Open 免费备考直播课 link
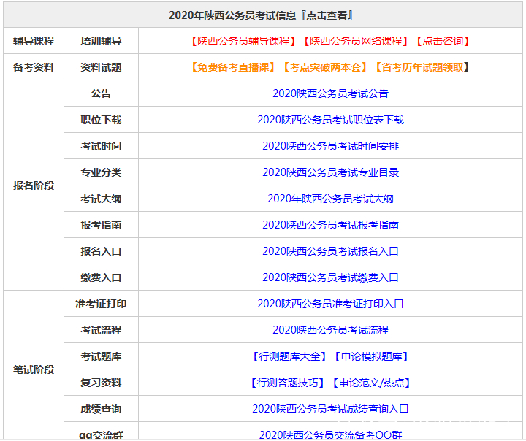 (233, 67)
